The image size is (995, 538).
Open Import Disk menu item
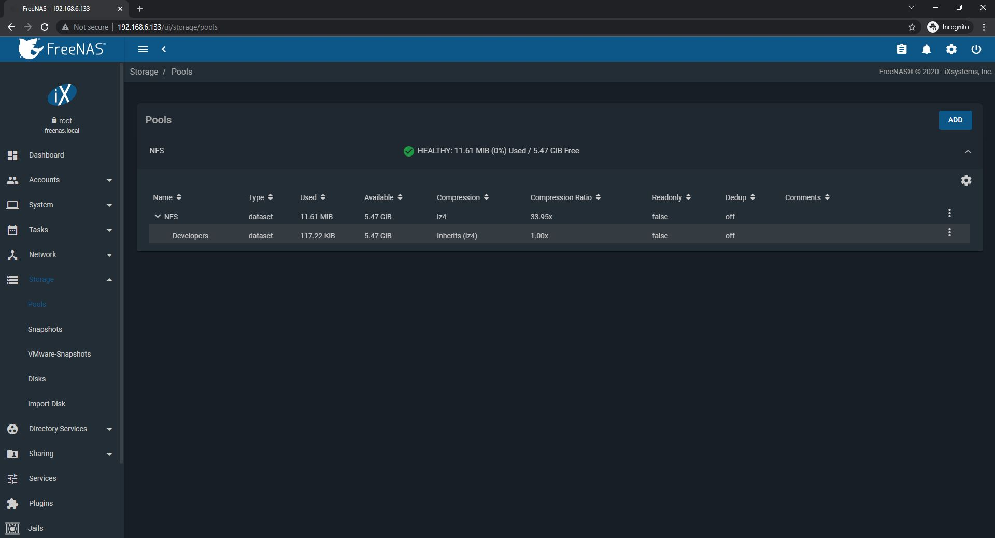coord(47,404)
